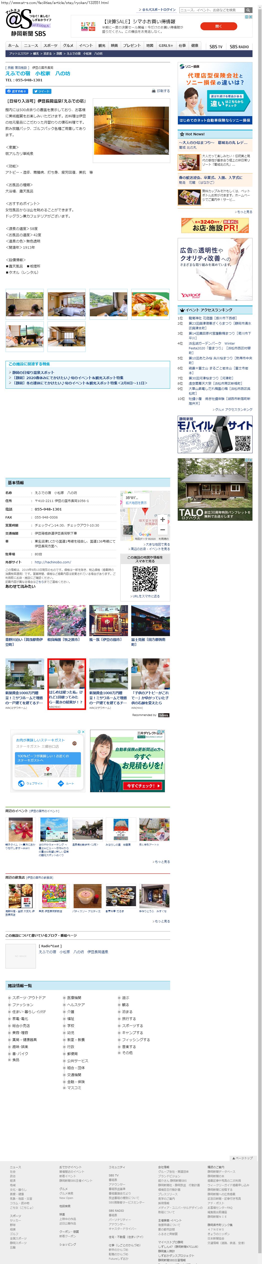Open the SBS RADIO tab

[239, 47]
